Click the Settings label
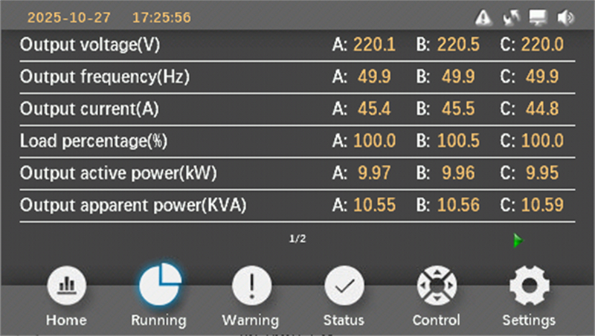 pyautogui.click(x=529, y=321)
